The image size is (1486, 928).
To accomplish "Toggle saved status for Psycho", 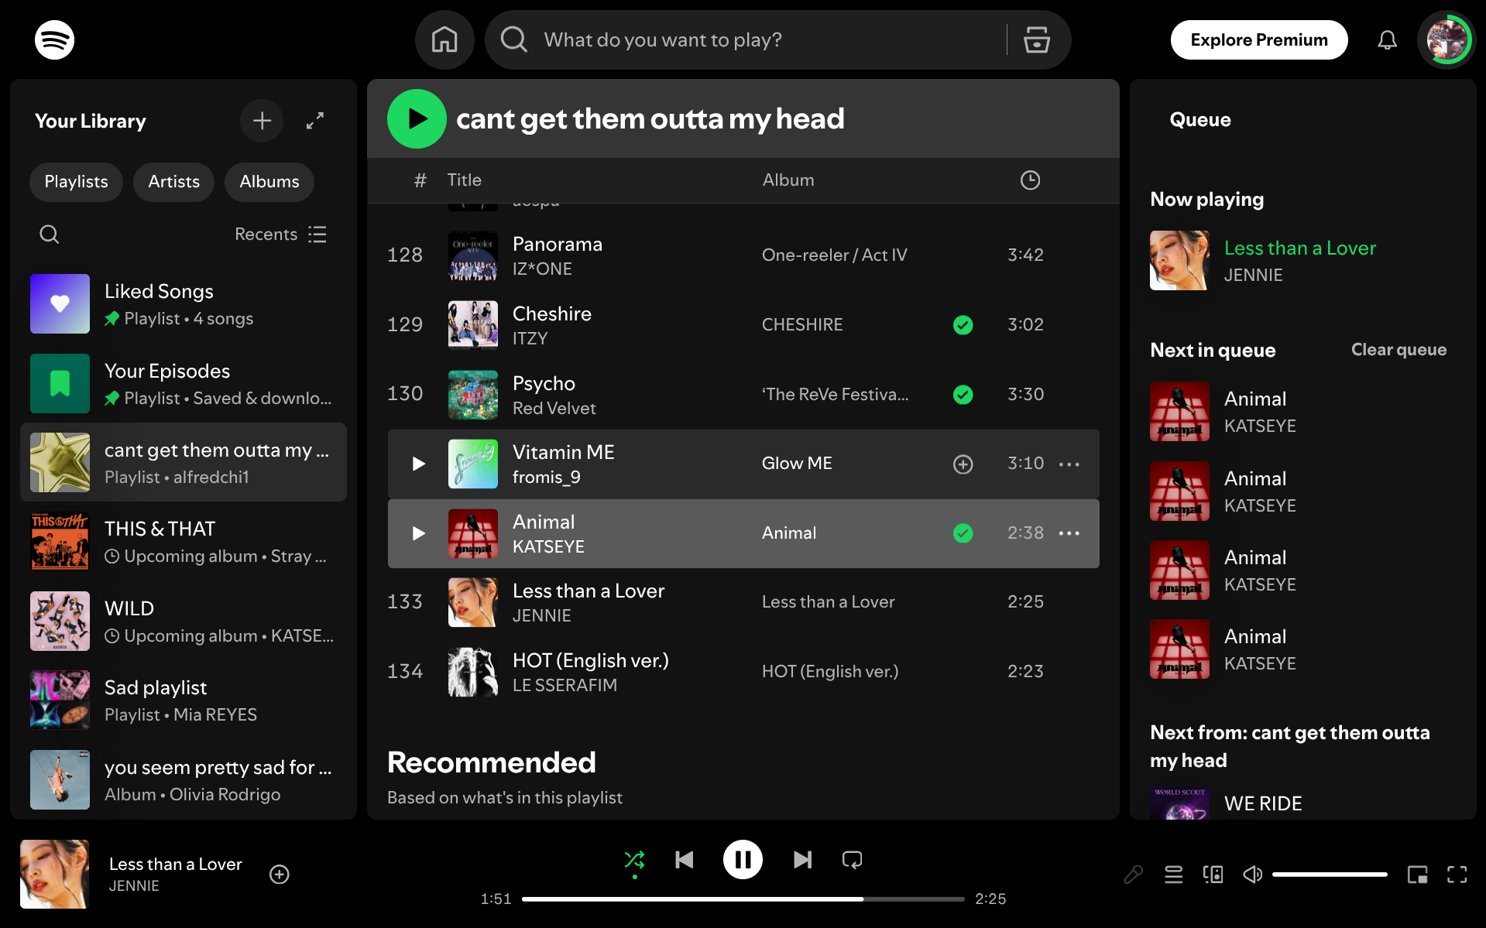I will (963, 395).
